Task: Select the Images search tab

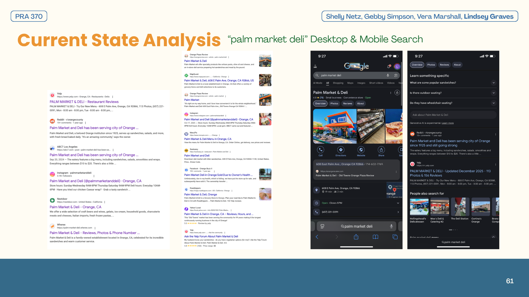Action: pos(361,83)
